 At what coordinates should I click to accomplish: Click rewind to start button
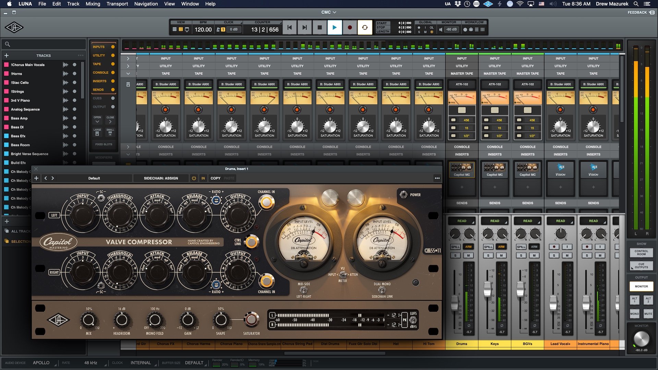[x=290, y=27]
